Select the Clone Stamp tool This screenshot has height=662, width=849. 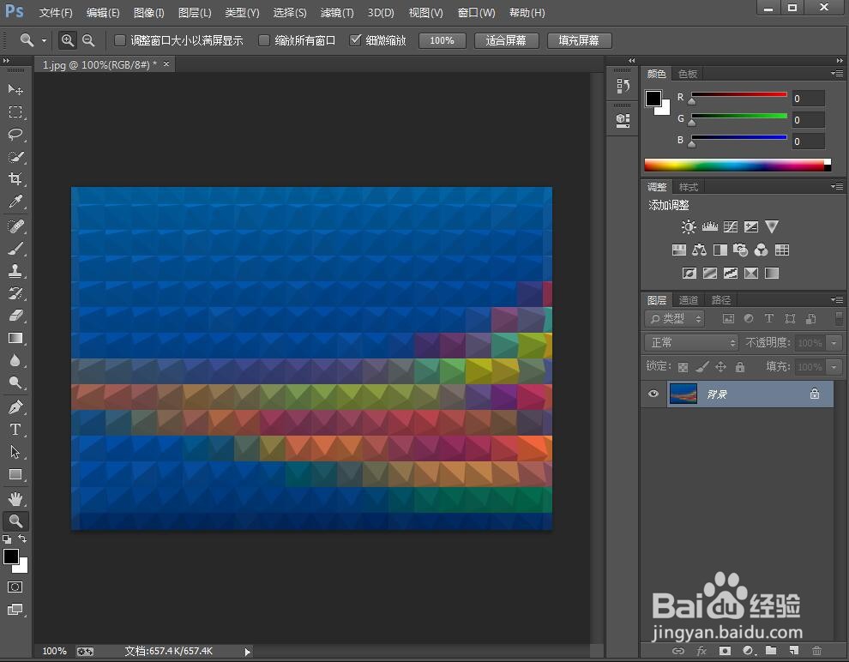15,271
